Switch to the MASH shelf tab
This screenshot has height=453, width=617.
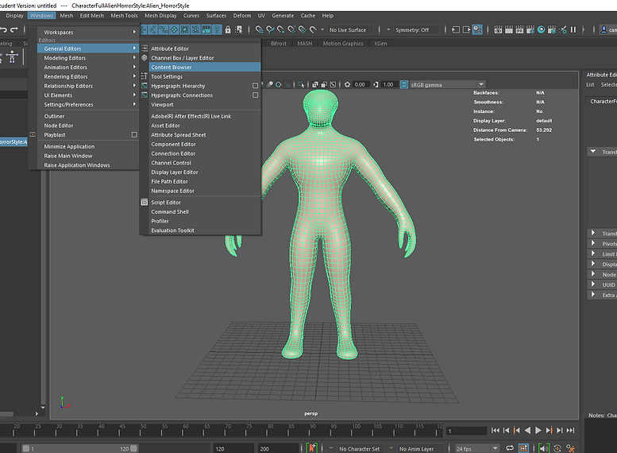tap(305, 44)
